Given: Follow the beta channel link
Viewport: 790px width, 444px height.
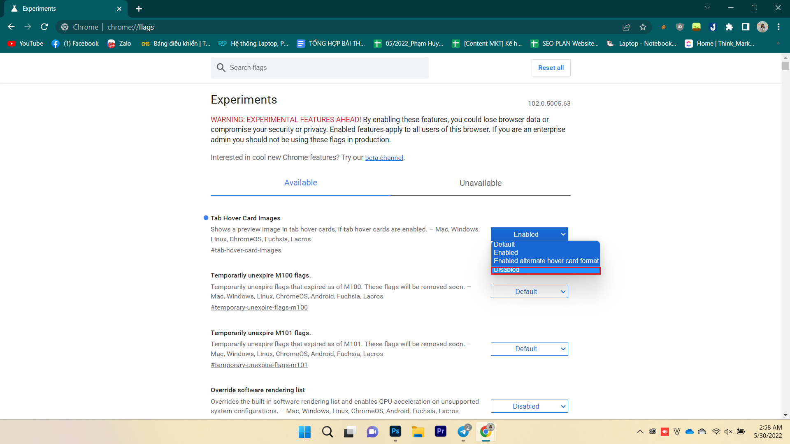Looking at the screenshot, I should click(x=384, y=158).
